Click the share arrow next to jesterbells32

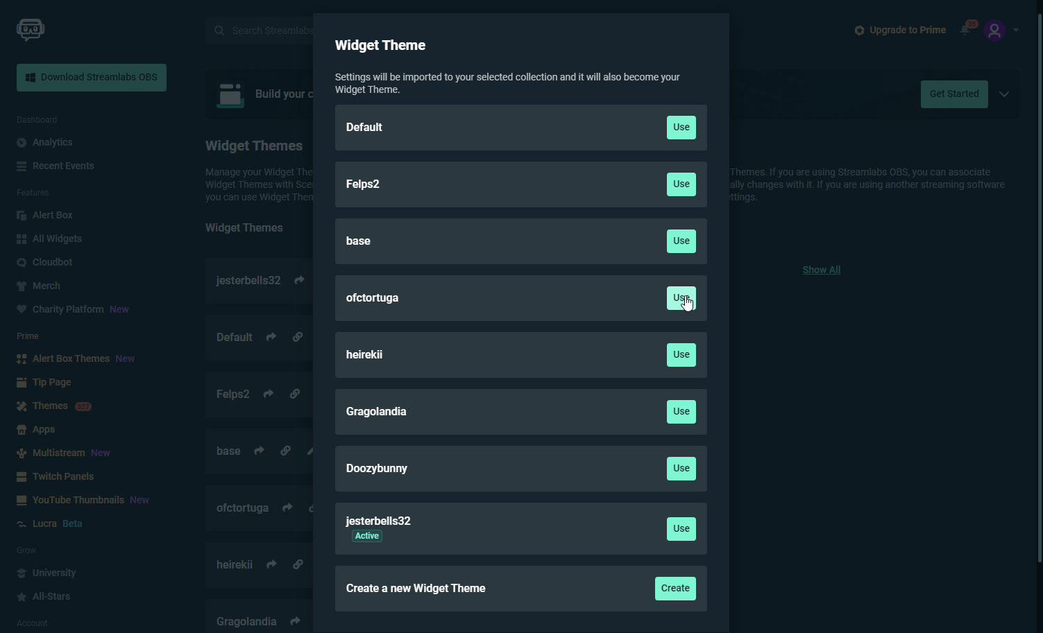tap(299, 280)
